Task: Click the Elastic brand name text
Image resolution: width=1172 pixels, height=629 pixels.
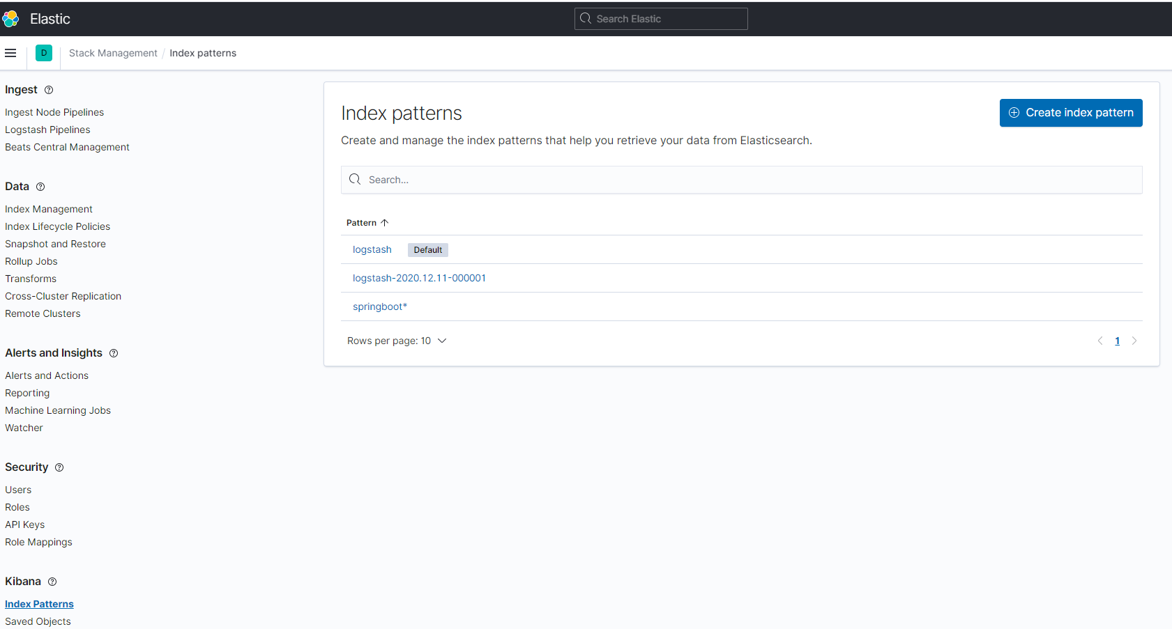Action: tap(50, 19)
